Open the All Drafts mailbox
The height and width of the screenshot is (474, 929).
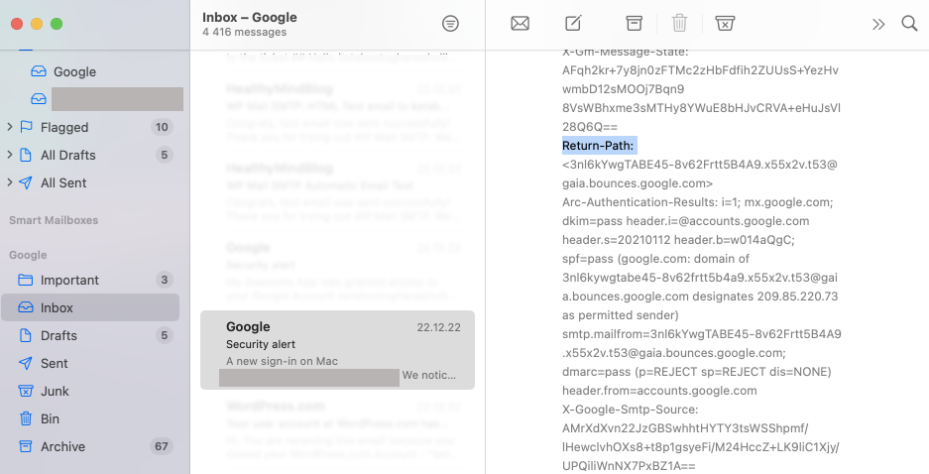[68, 156]
